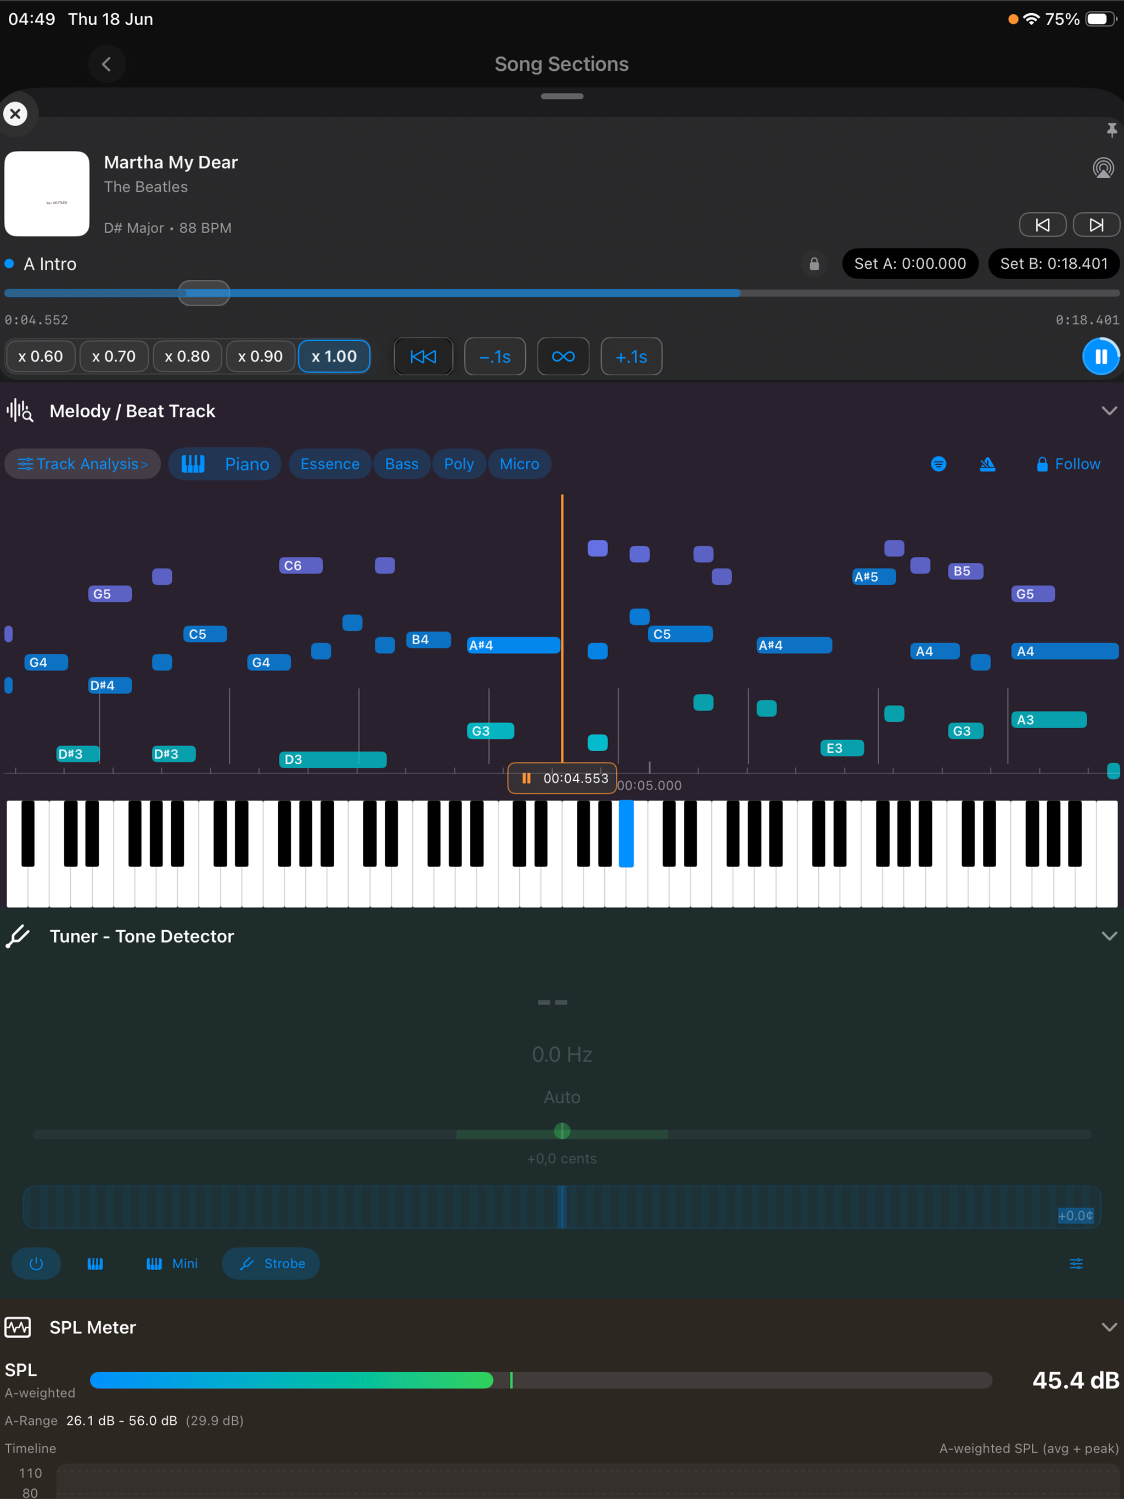Select the G5 note on the right side
The width and height of the screenshot is (1124, 1499).
click(1033, 594)
